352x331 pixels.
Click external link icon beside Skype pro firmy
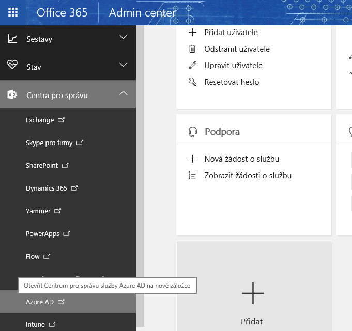(x=80, y=143)
